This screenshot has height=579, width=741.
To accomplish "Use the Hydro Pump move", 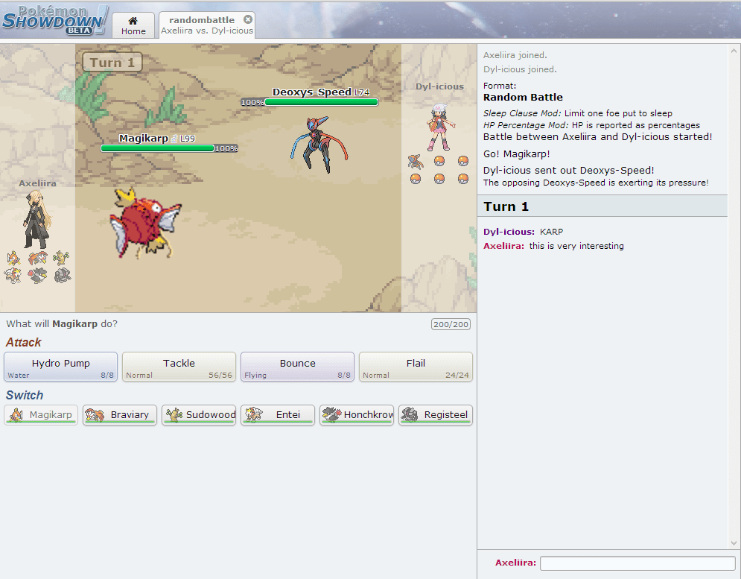I will tap(60, 367).
